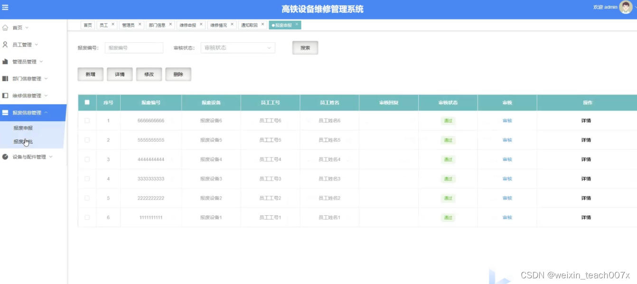Close the 管理员 tab
Viewport: 637px width, 284px height.
click(140, 24)
